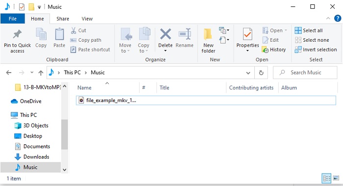Switch to details view layout icon
This screenshot has width=343, height=186.
pyautogui.click(x=327, y=178)
